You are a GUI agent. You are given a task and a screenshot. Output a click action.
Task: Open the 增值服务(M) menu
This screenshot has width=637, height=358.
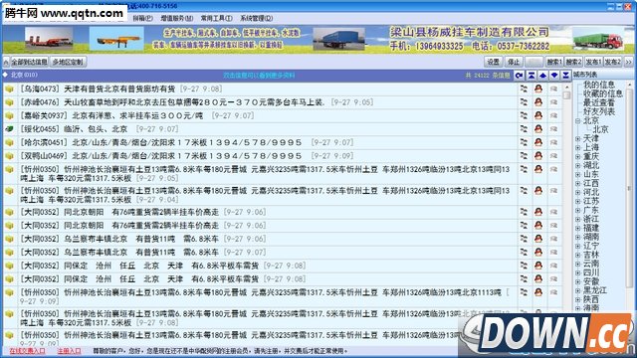coord(177,18)
